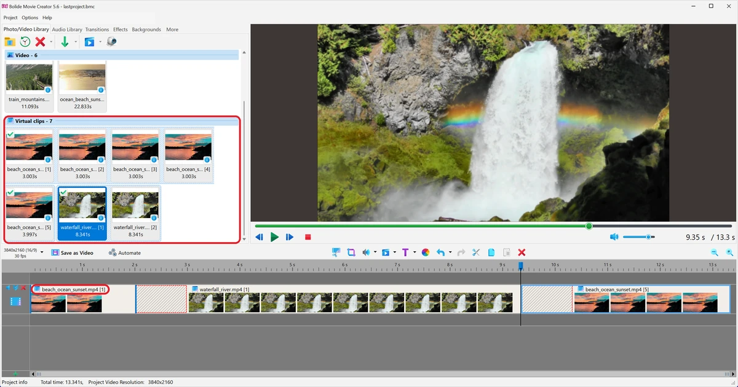Image resolution: width=738 pixels, height=387 pixels.
Task: Switch to the Audio Library tab
Action: point(67,29)
